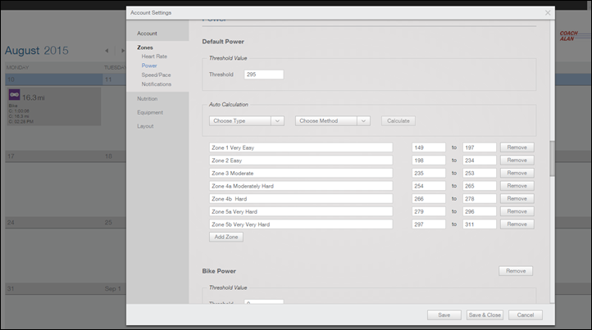The image size is (592, 330).
Task: Go to the previous month arrow in calendar
Action: coord(107,51)
